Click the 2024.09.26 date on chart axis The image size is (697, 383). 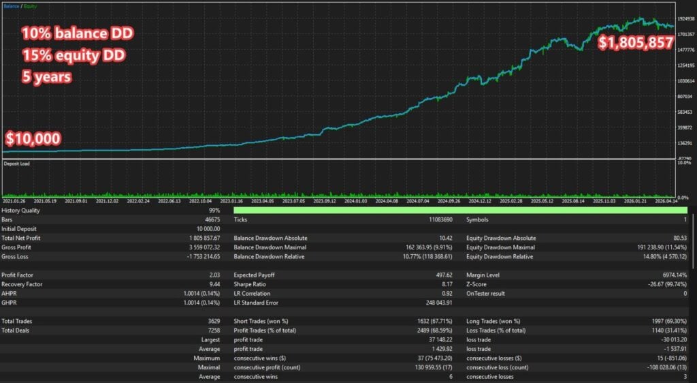point(449,201)
